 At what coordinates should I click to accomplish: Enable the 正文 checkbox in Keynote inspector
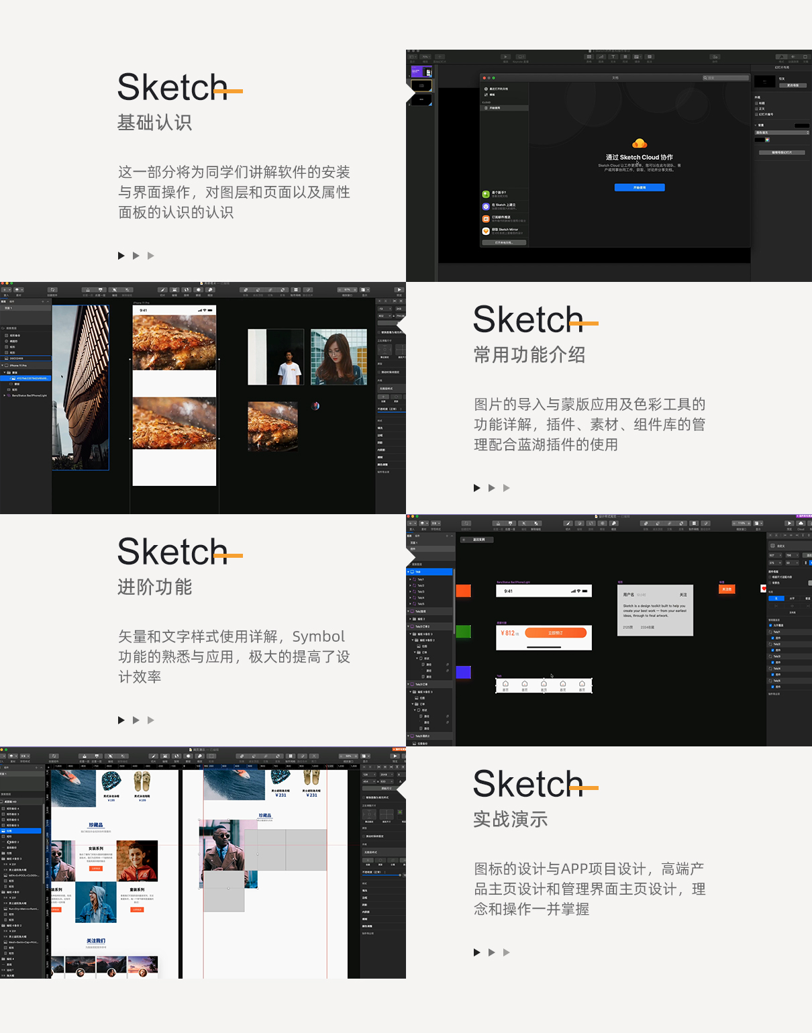coord(756,108)
